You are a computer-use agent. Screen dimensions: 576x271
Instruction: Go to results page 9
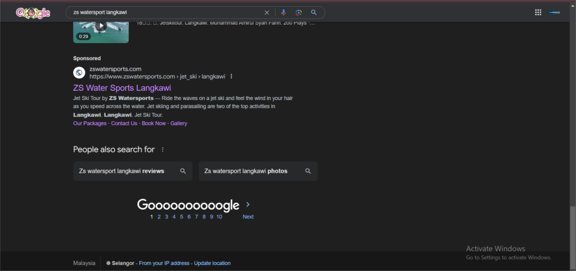[211, 217]
